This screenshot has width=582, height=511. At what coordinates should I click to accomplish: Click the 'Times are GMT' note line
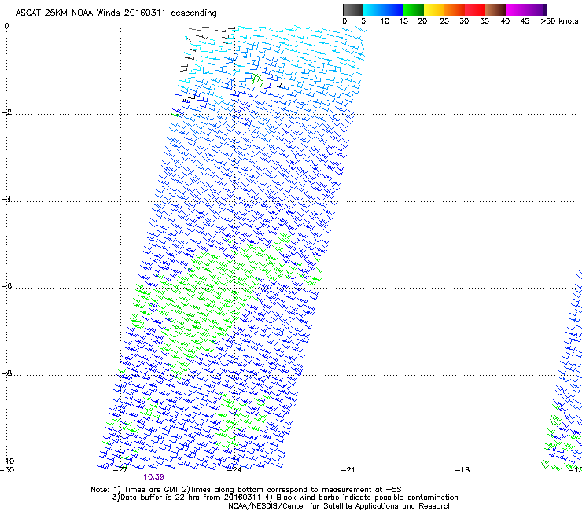(246, 490)
